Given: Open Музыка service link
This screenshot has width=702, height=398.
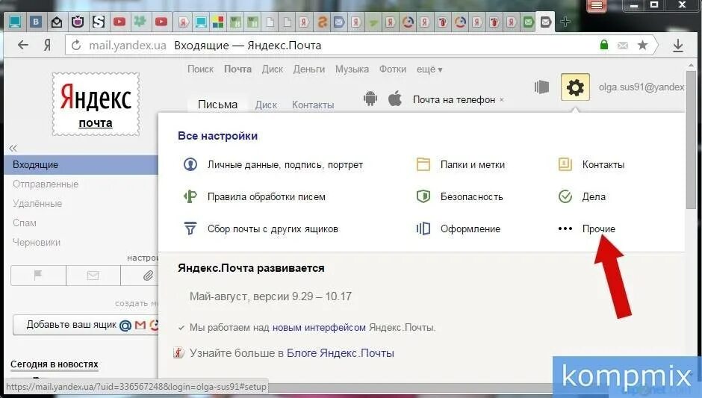Looking at the screenshot, I should [x=352, y=69].
